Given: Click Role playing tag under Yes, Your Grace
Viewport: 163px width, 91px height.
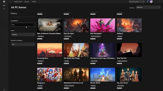Looking at the screenshot, I should tap(120, 86).
